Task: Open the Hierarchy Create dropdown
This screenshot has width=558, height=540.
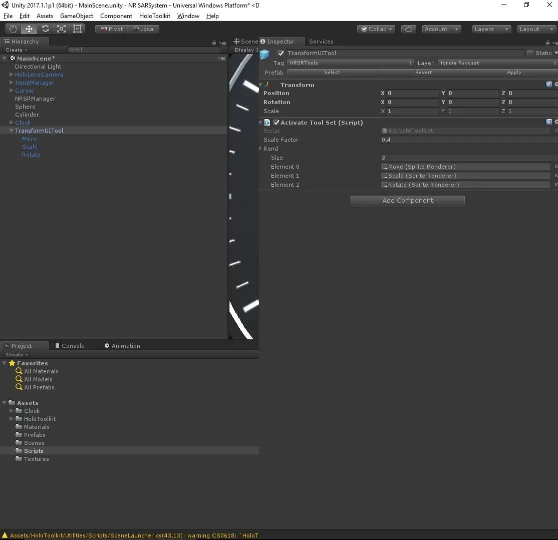Action: [x=17, y=50]
